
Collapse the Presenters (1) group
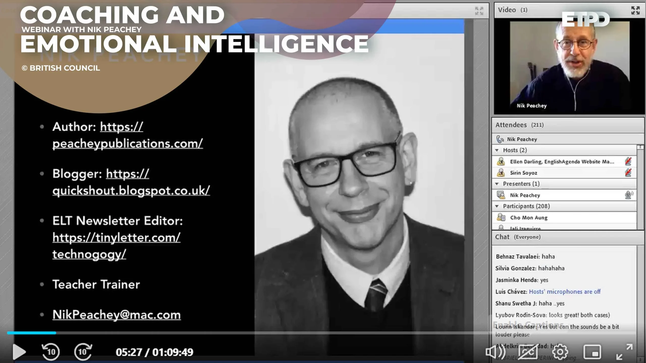pyautogui.click(x=497, y=184)
